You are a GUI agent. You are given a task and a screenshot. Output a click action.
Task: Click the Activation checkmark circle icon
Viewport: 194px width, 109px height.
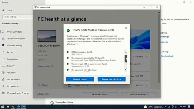[3, 73]
